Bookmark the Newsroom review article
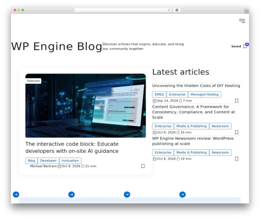The height and width of the screenshot is (219, 260). [237, 159]
